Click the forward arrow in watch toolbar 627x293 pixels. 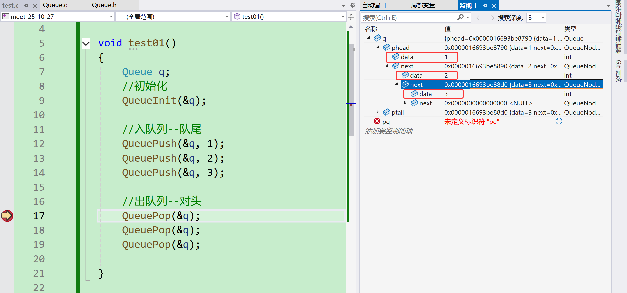pyautogui.click(x=491, y=18)
